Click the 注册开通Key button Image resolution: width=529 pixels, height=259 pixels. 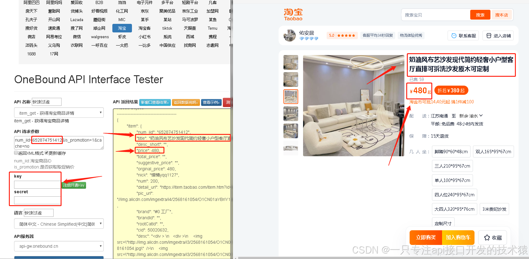(x=74, y=185)
